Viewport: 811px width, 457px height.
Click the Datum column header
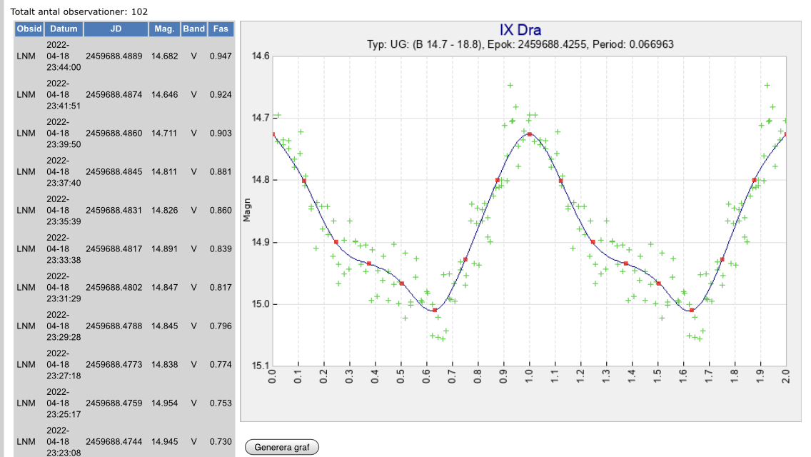64,29
